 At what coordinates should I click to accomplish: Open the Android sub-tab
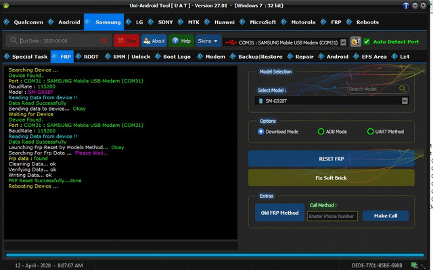point(334,57)
